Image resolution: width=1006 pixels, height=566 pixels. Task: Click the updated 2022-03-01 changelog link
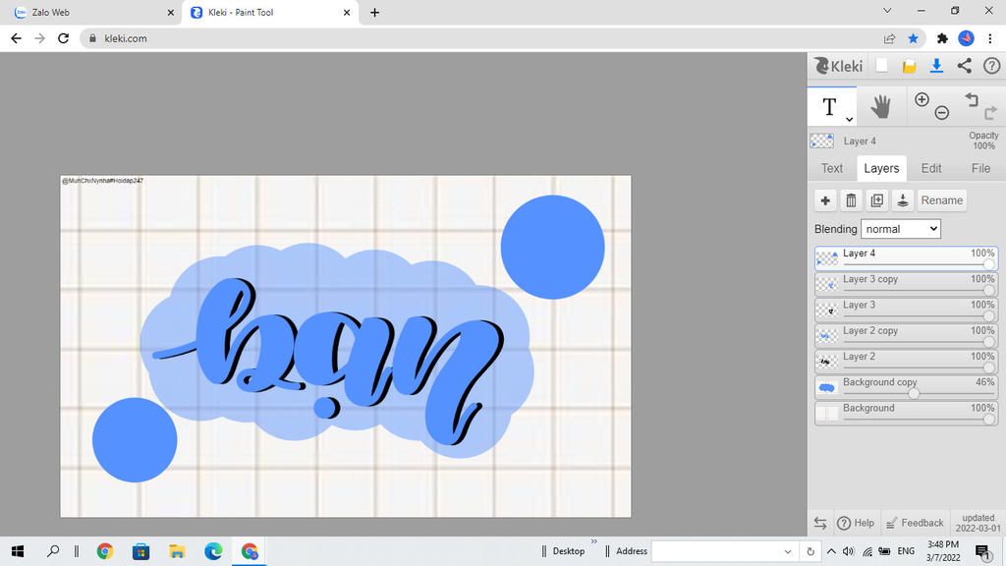[x=978, y=523]
